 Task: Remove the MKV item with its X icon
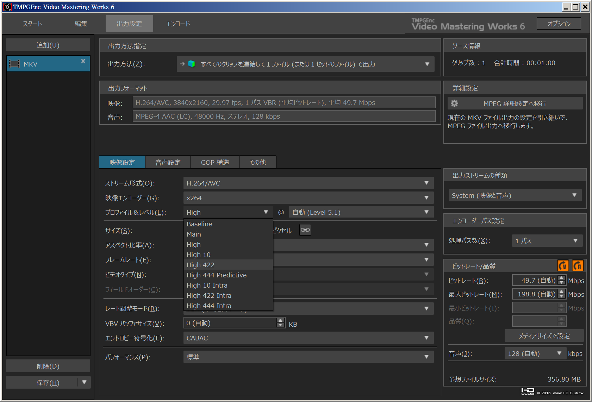coord(83,61)
